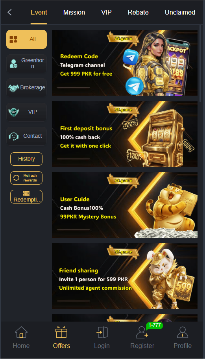Tap the Offers gift box icon

[x=61, y=332]
